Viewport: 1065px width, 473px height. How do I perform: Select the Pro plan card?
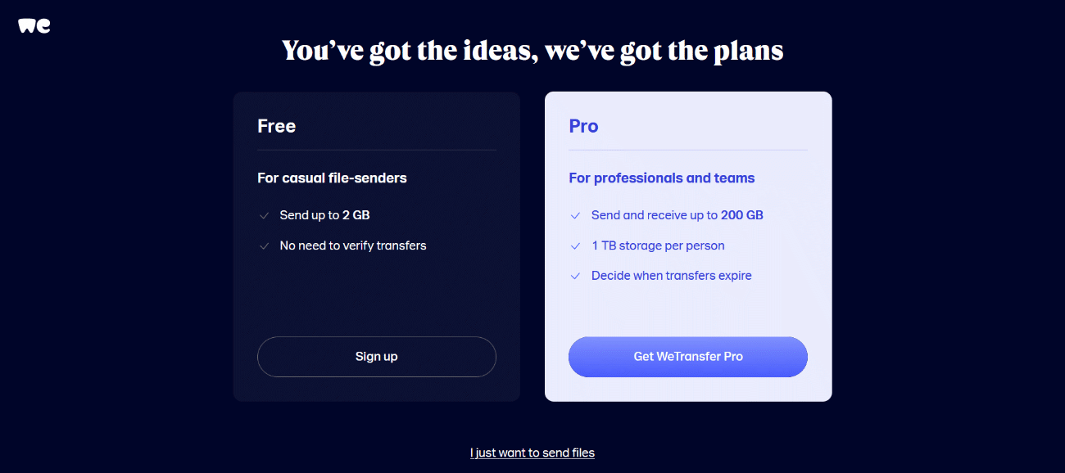687,311
